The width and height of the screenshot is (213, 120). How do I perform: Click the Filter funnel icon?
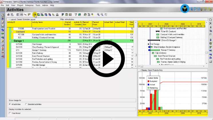click(76, 14)
